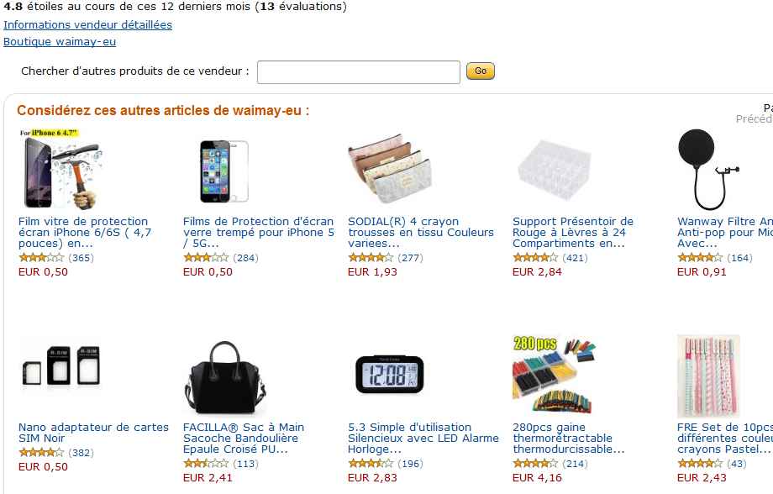
Task: Open iPhone 6/6S screen protector thumbnail
Action: click(x=59, y=170)
